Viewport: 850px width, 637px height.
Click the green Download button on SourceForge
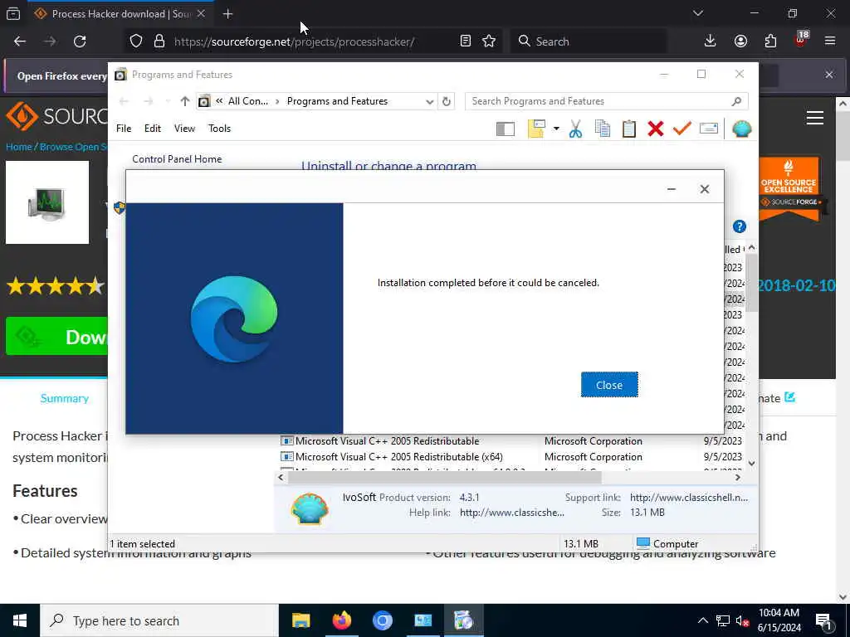(x=57, y=337)
